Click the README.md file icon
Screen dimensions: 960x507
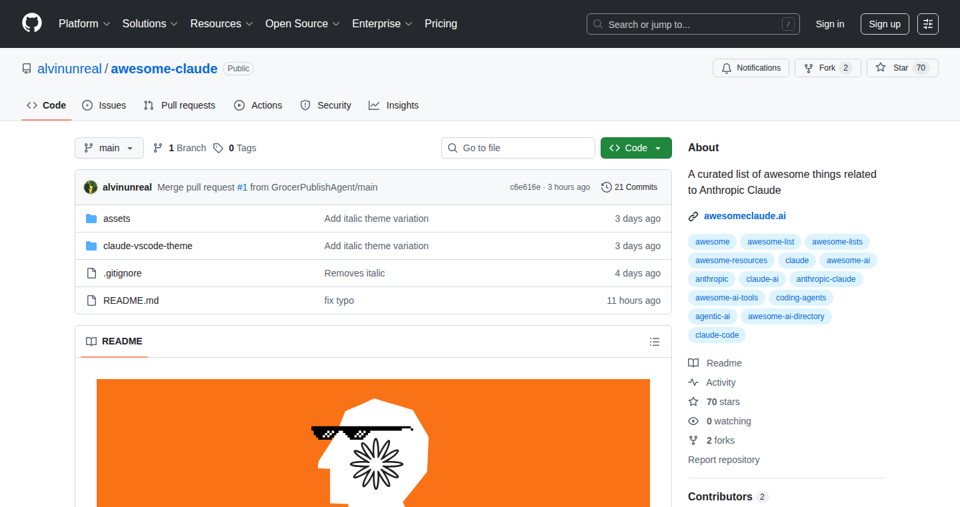[91, 300]
